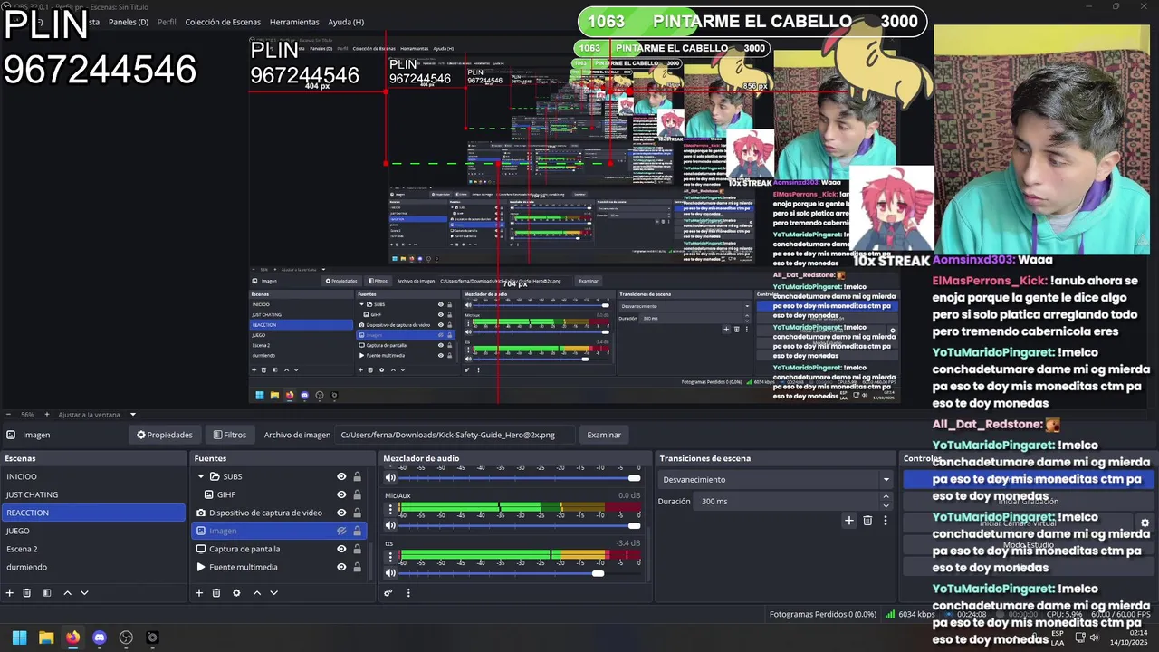Adjust the tts volume slider

[598, 573]
